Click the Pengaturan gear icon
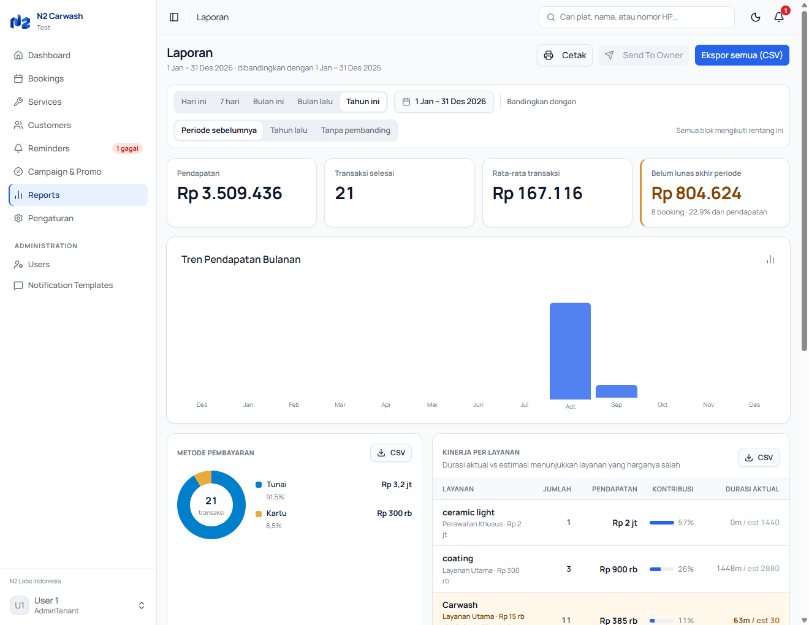 [18, 218]
